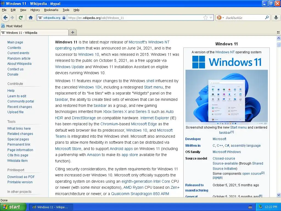This screenshot has height=211, width=281.
Task: Open the Bookmarks menu
Action: 51,10
